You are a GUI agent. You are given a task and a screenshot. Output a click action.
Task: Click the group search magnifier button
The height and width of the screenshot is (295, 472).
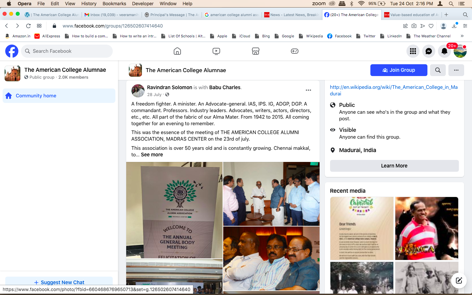[438, 70]
